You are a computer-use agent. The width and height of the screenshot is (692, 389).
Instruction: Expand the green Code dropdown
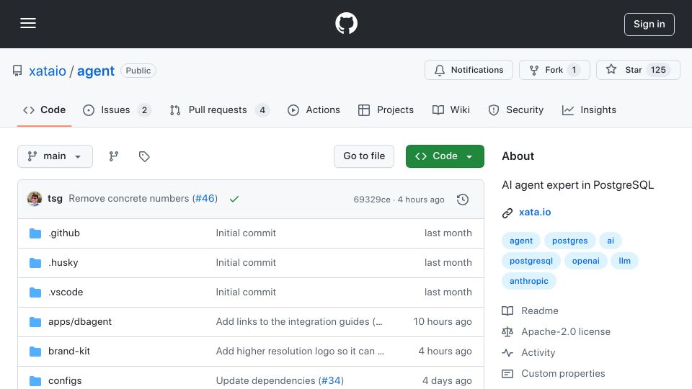pyautogui.click(x=445, y=156)
